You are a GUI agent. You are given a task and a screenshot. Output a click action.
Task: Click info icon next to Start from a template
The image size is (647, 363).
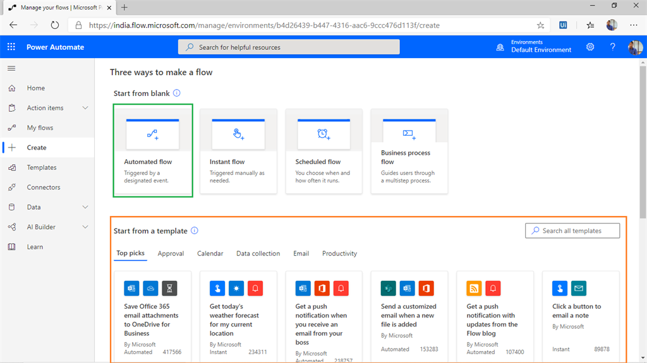tap(195, 230)
